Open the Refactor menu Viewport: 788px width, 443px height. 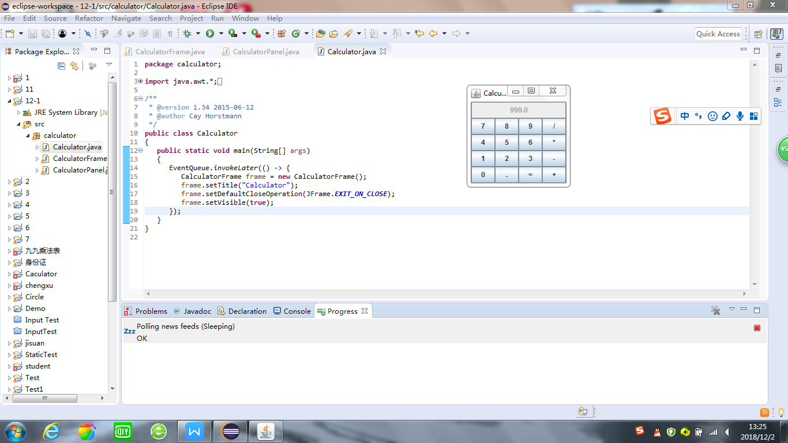(89, 18)
